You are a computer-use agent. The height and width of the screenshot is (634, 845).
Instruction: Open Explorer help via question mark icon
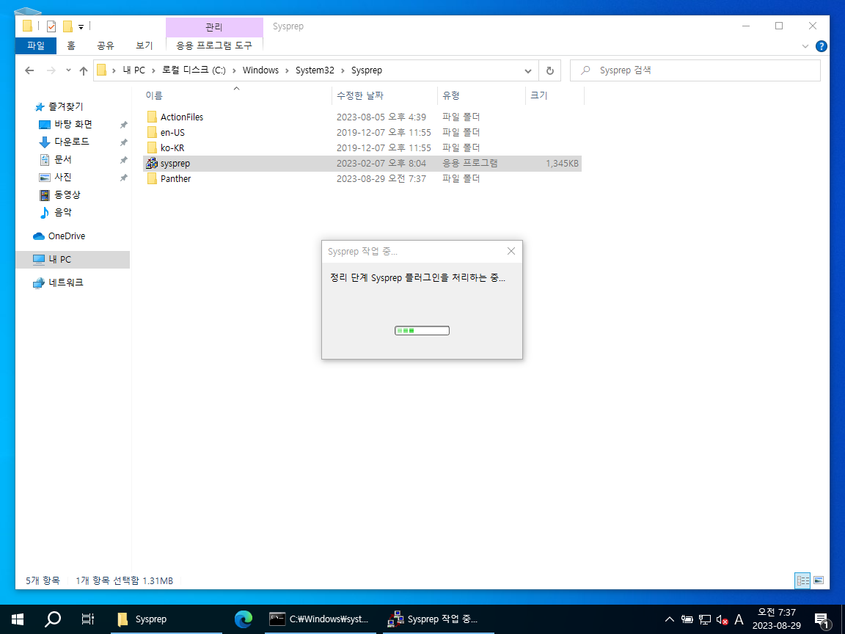coord(822,46)
